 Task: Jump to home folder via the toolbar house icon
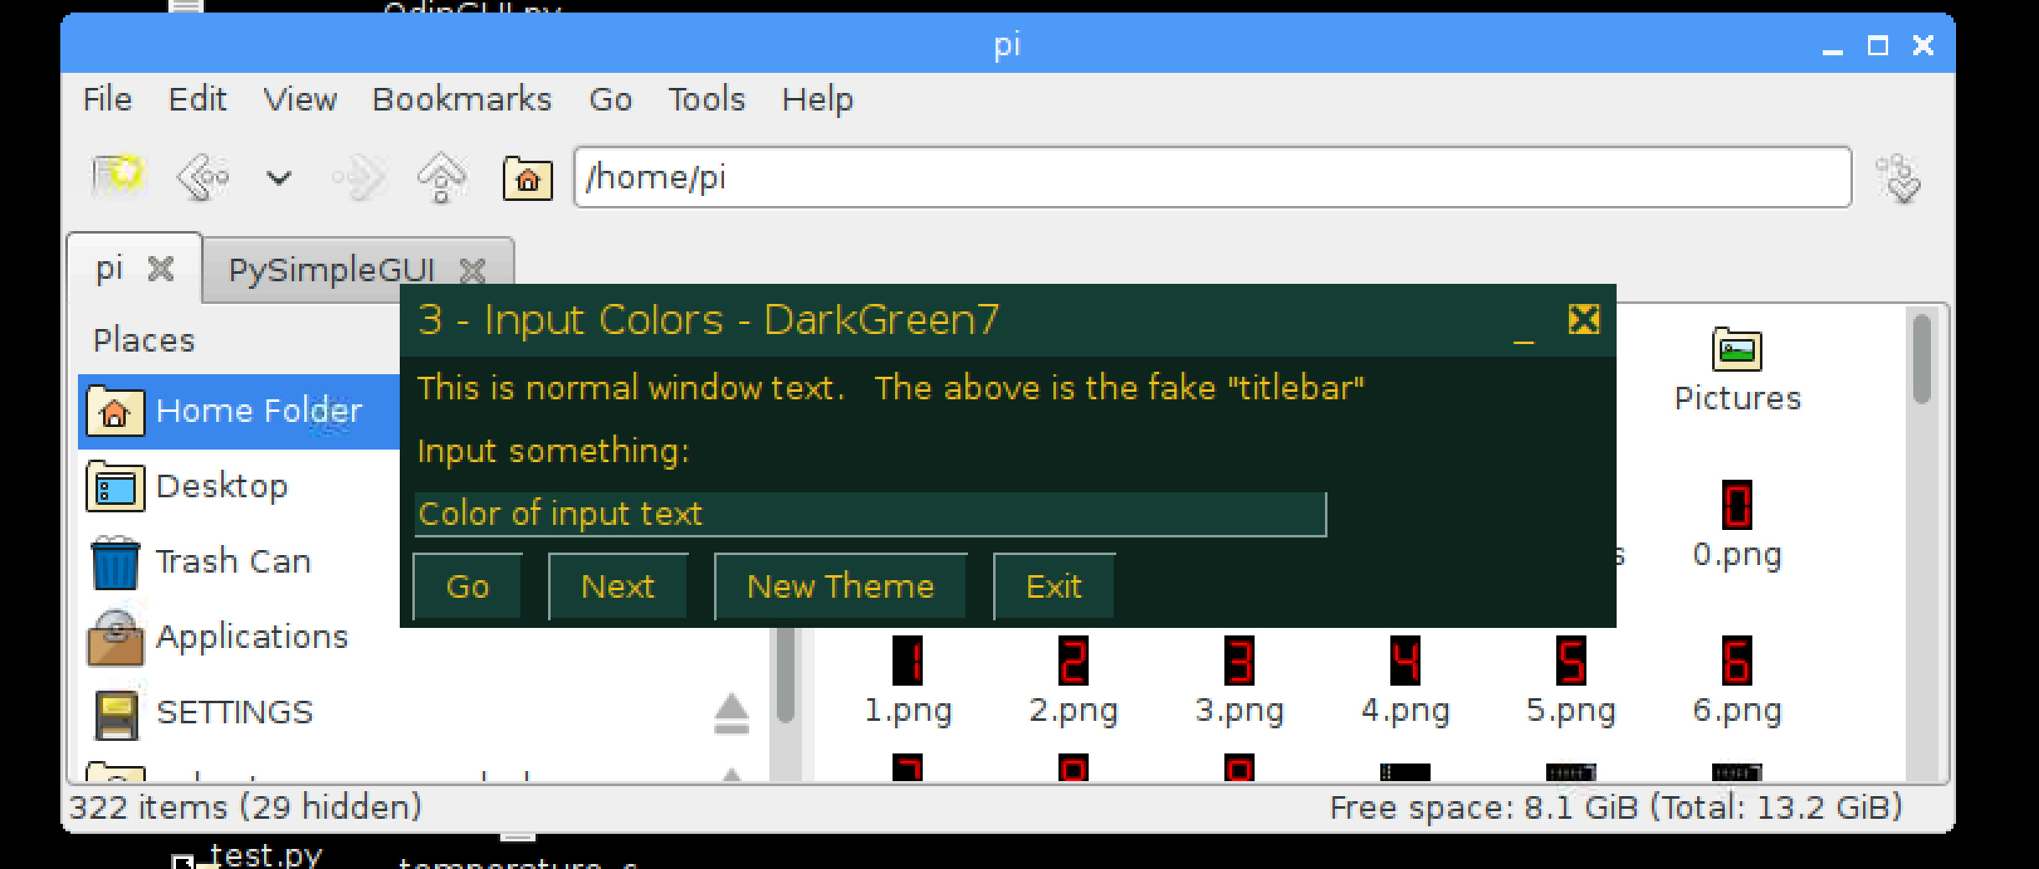coord(527,177)
